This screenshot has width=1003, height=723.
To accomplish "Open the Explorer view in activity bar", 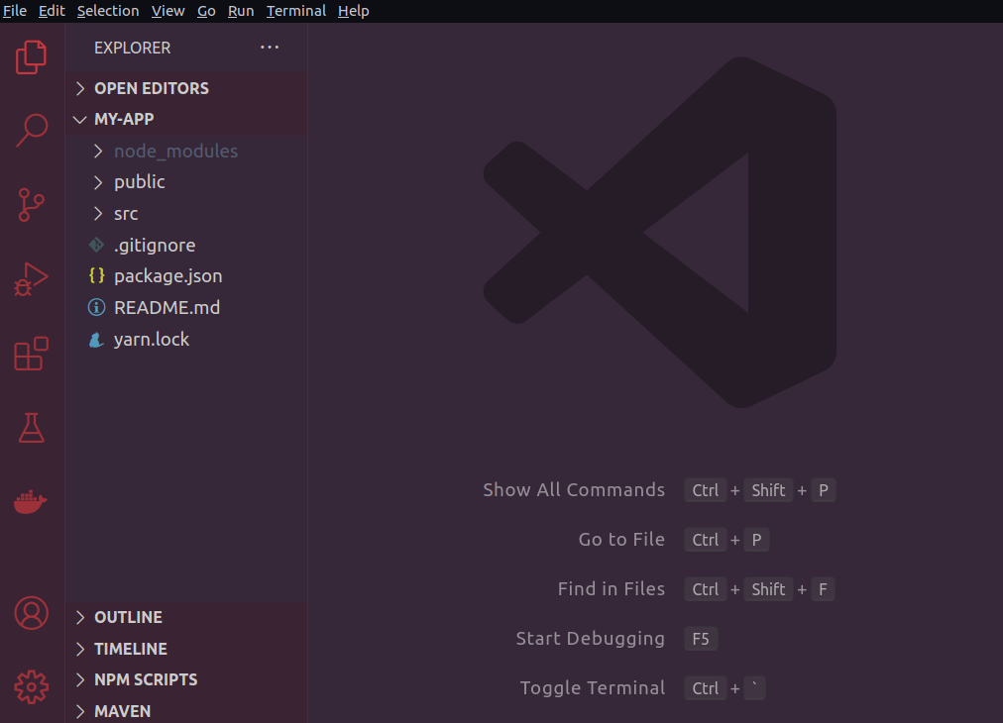I will click(x=31, y=57).
